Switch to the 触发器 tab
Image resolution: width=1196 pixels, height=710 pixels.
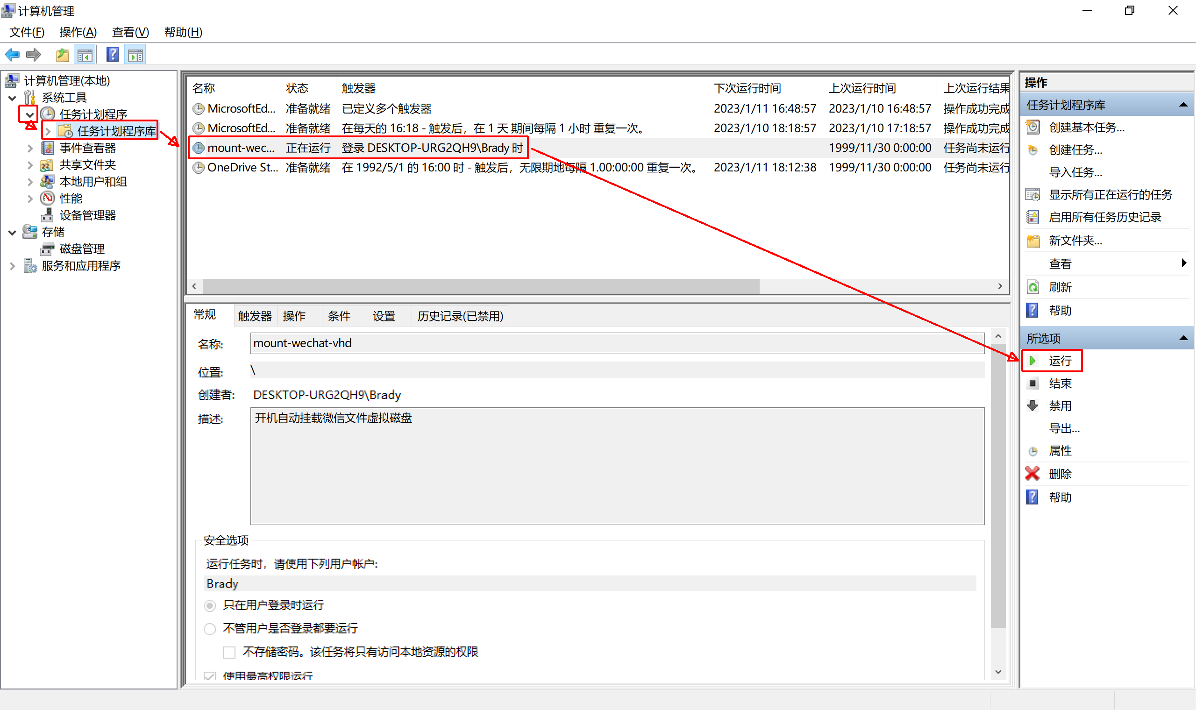[255, 316]
